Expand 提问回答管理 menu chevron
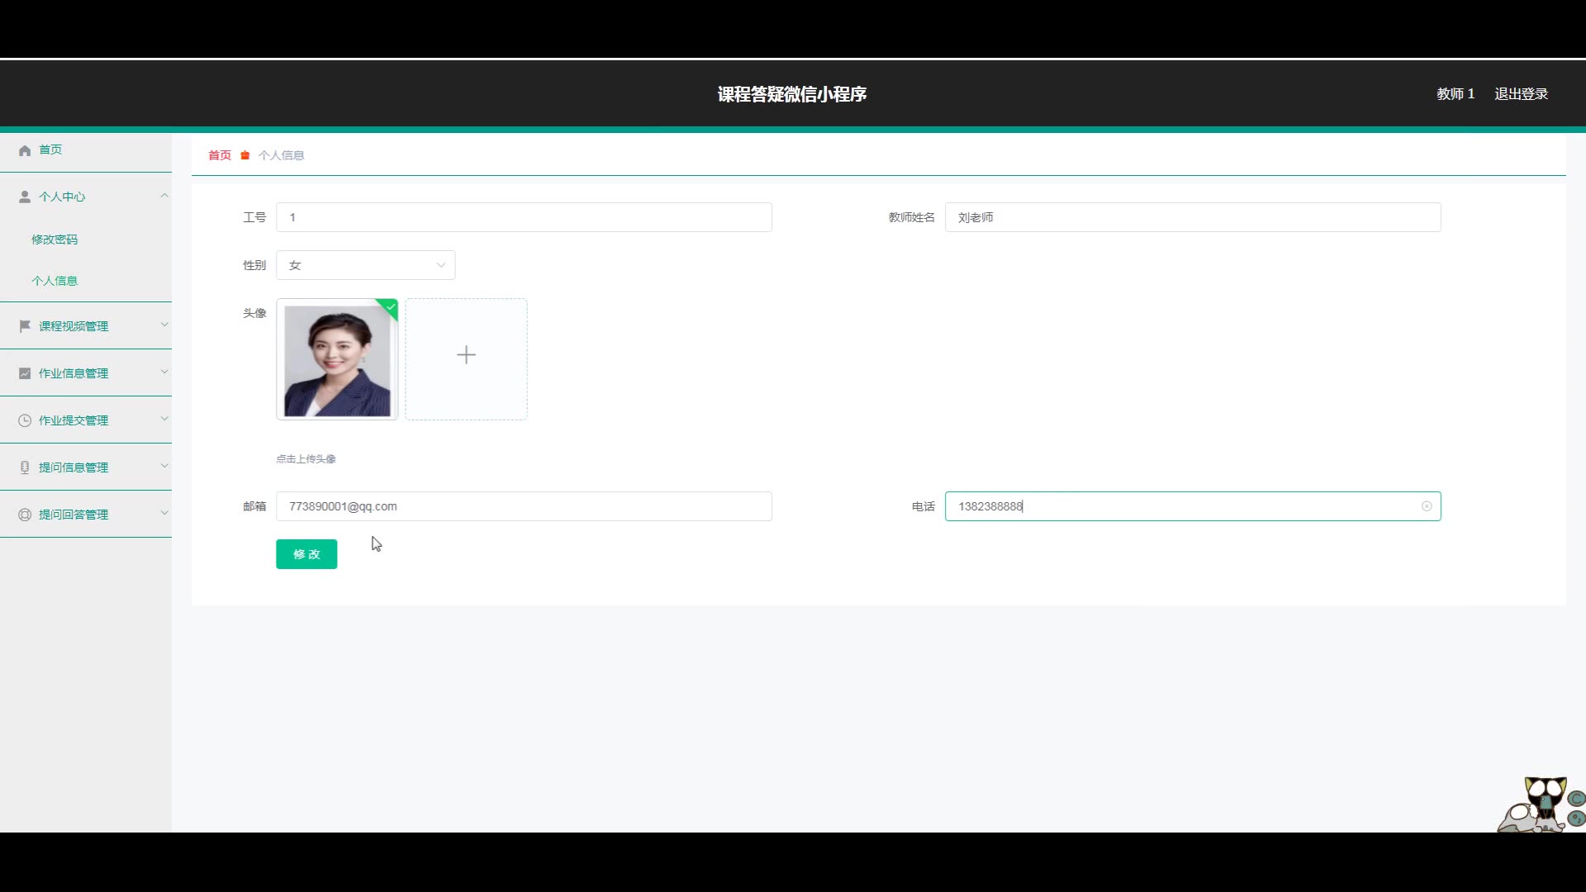 164,513
